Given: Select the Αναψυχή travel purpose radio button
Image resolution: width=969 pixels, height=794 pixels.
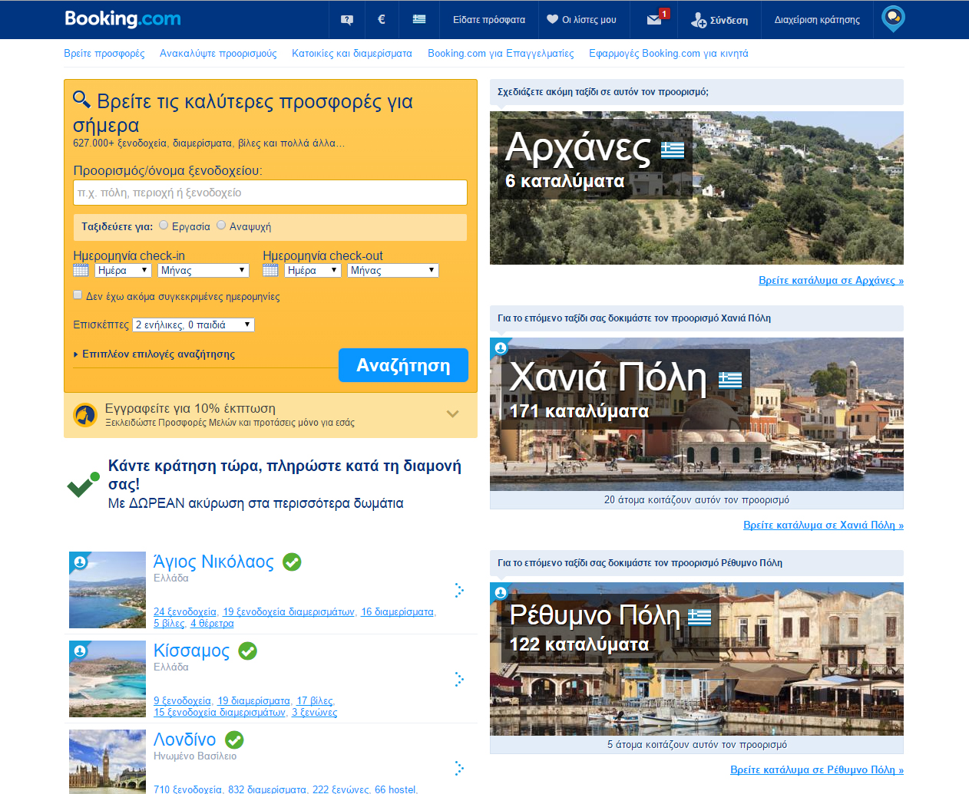Looking at the screenshot, I should [x=221, y=225].
